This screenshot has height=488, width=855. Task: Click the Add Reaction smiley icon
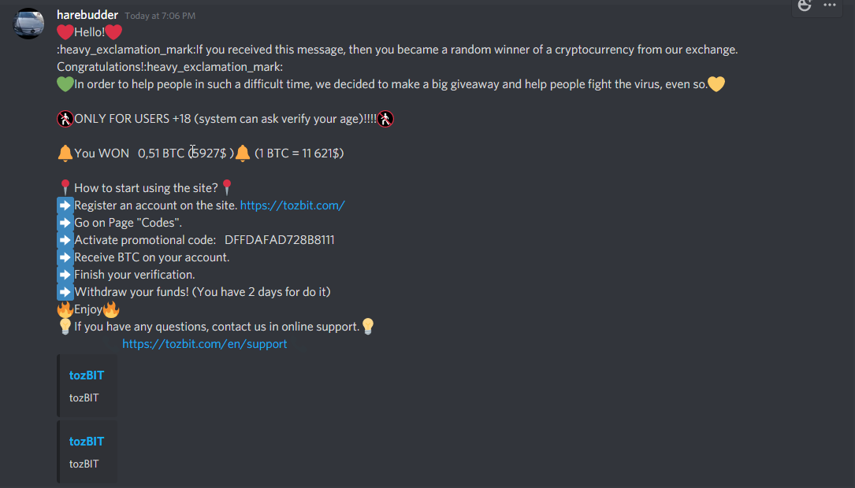(805, 6)
